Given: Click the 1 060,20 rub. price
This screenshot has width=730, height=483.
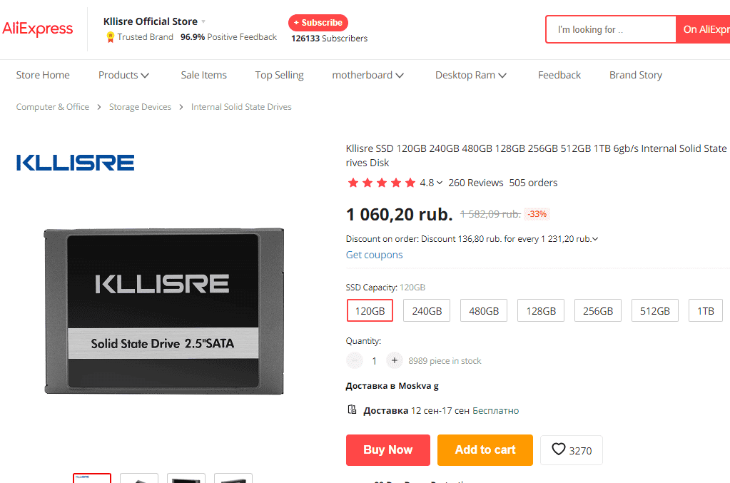Looking at the screenshot, I should pyautogui.click(x=400, y=215).
